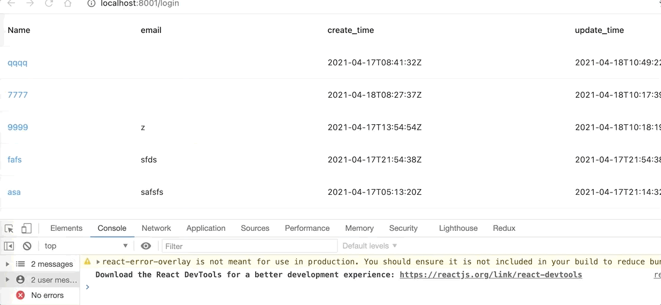Open the qqqq name link

point(17,63)
